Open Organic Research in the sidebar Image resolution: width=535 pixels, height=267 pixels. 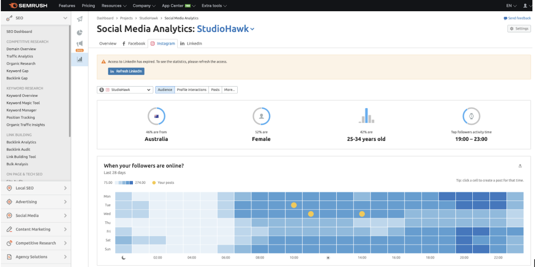tap(21, 64)
